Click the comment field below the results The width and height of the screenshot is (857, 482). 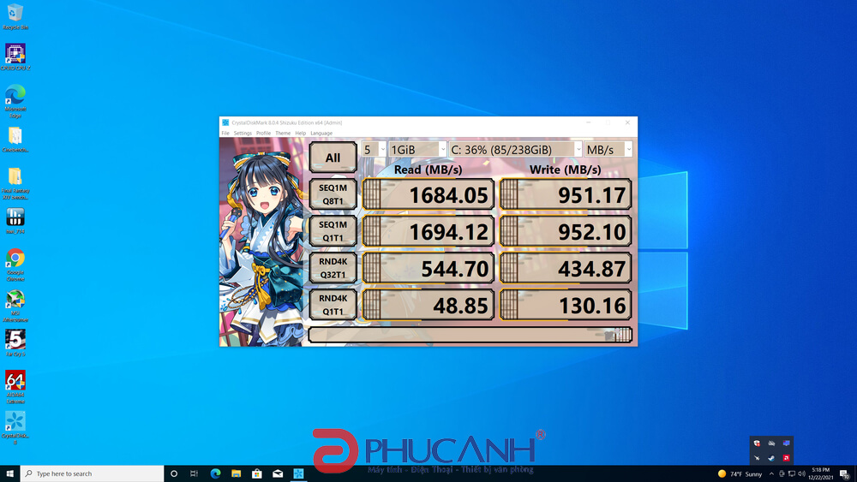(x=470, y=335)
